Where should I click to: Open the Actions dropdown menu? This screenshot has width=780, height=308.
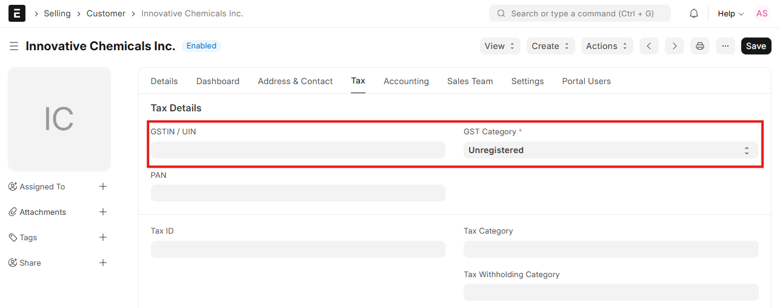click(607, 46)
